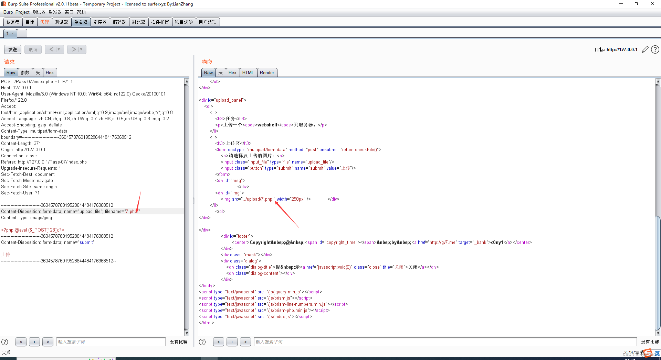Viewport: 661px width, 360px height.
Task: Select the request Hex tab
Action: tap(50, 72)
